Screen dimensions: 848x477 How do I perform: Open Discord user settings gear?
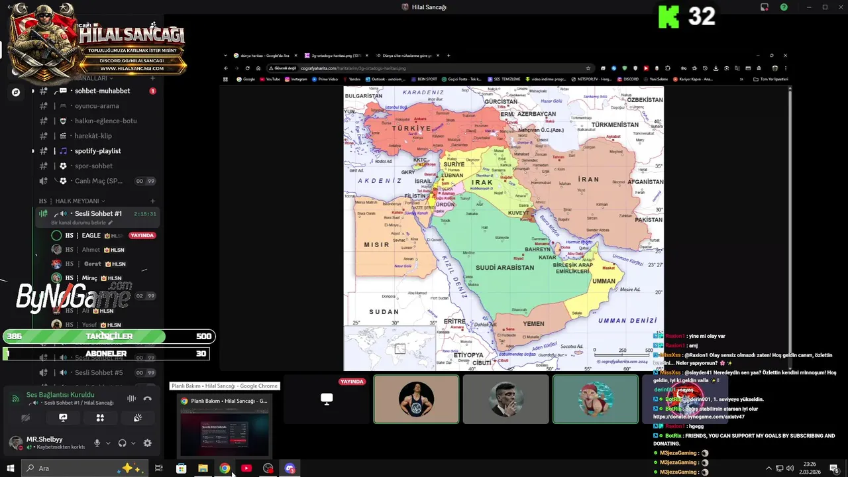tap(147, 443)
